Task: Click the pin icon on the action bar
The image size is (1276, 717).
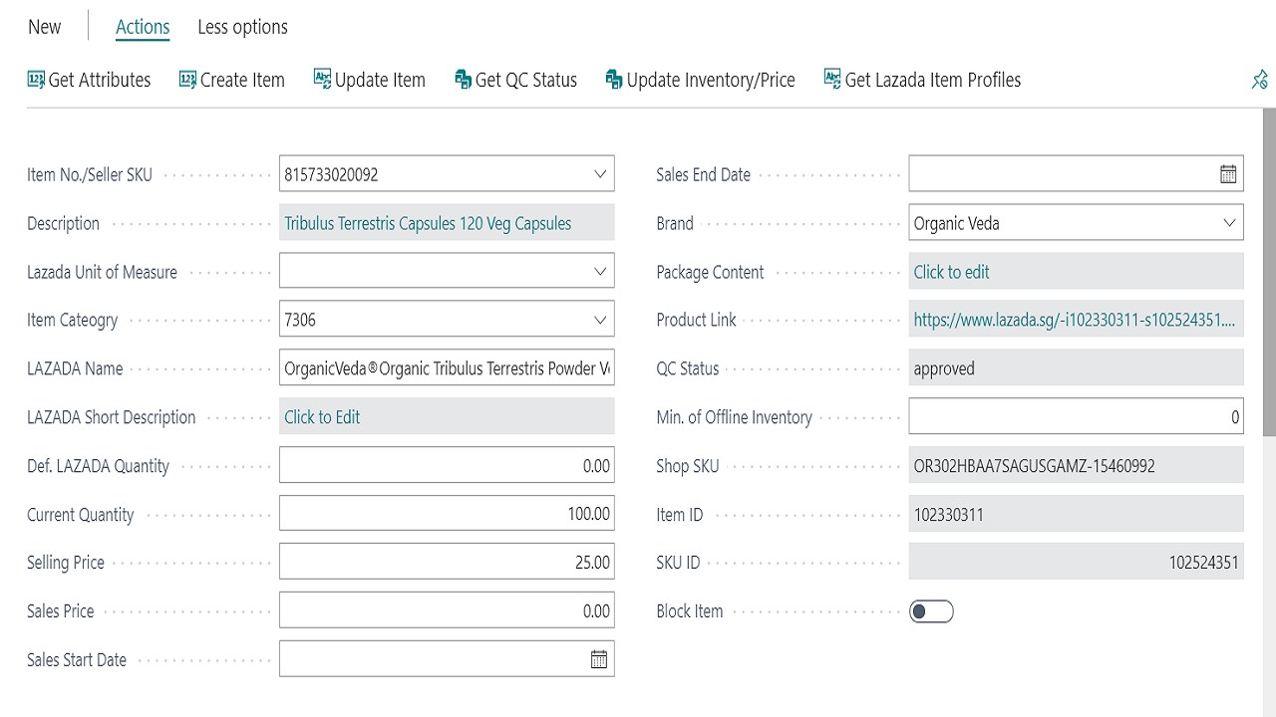Action: [1260, 80]
